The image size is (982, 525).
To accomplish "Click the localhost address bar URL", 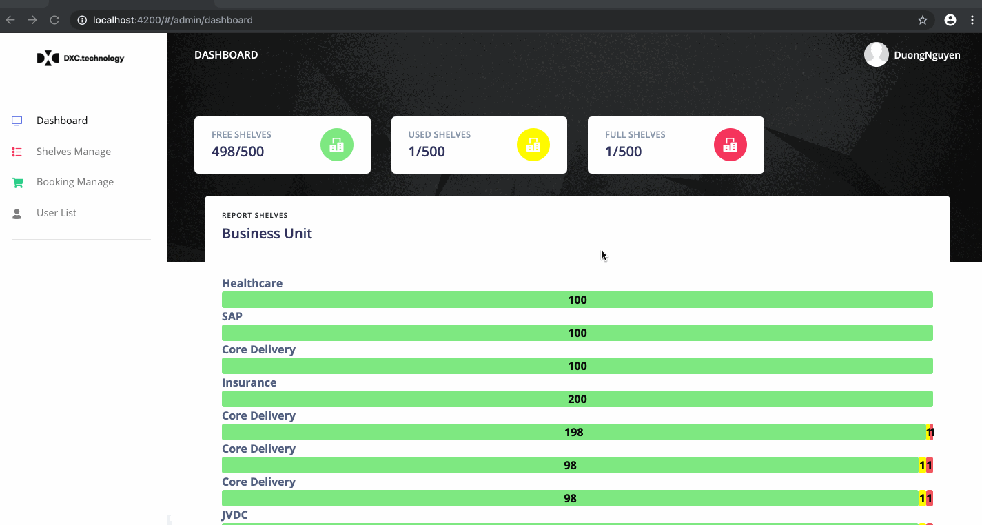I will pos(173,20).
